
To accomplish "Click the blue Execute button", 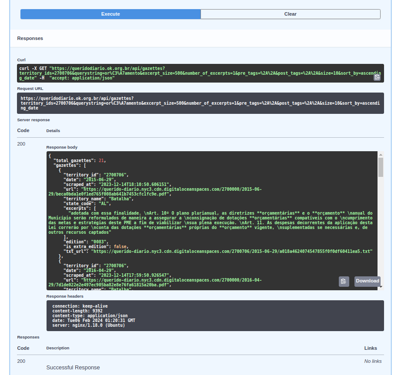I will (x=110, y=14).
